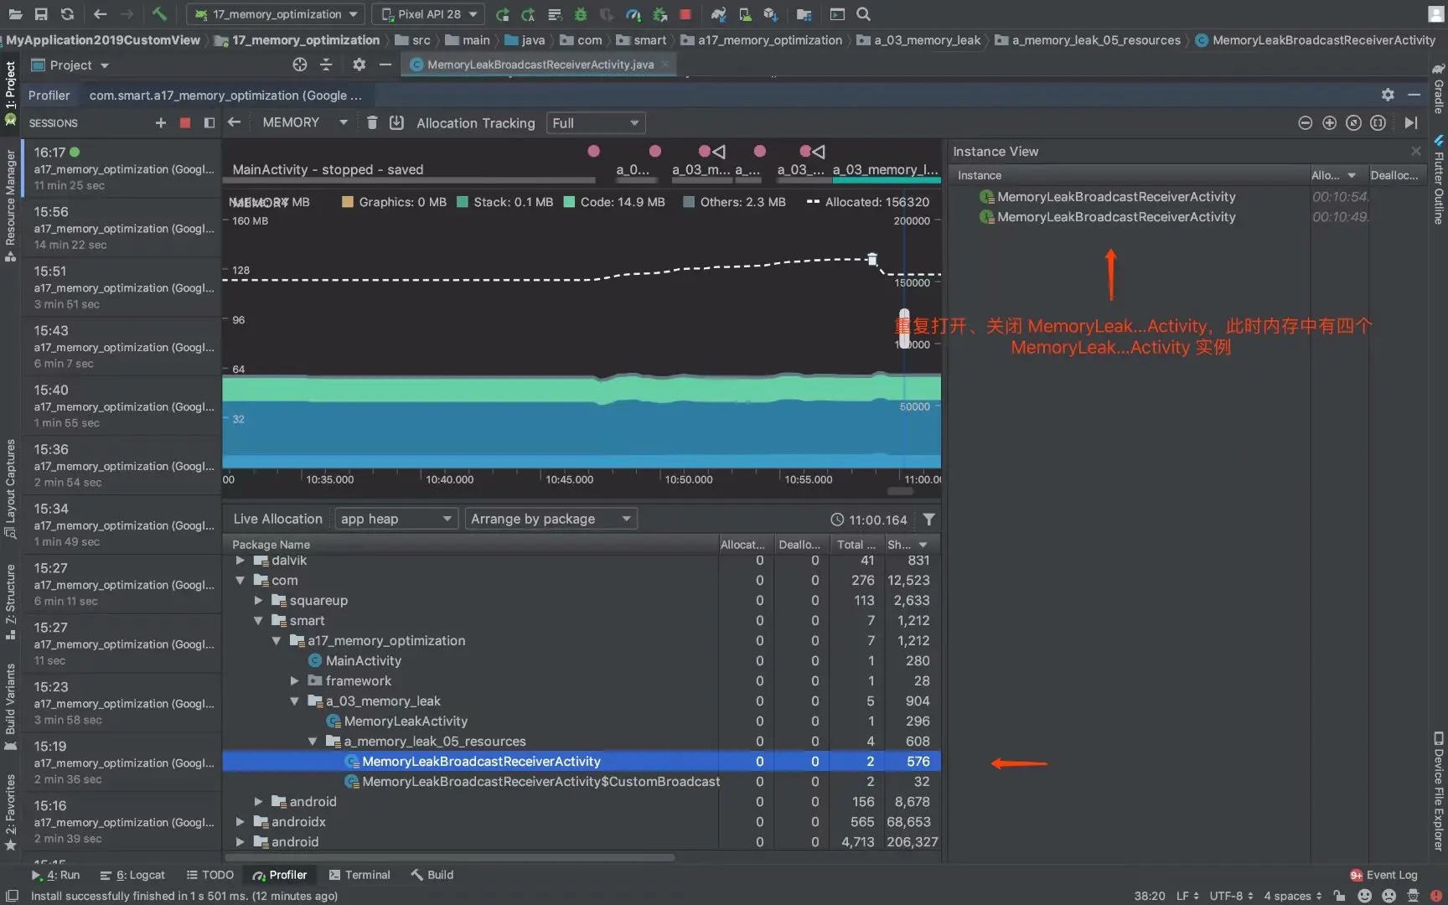Click the Save All toolbar icon

41,14
